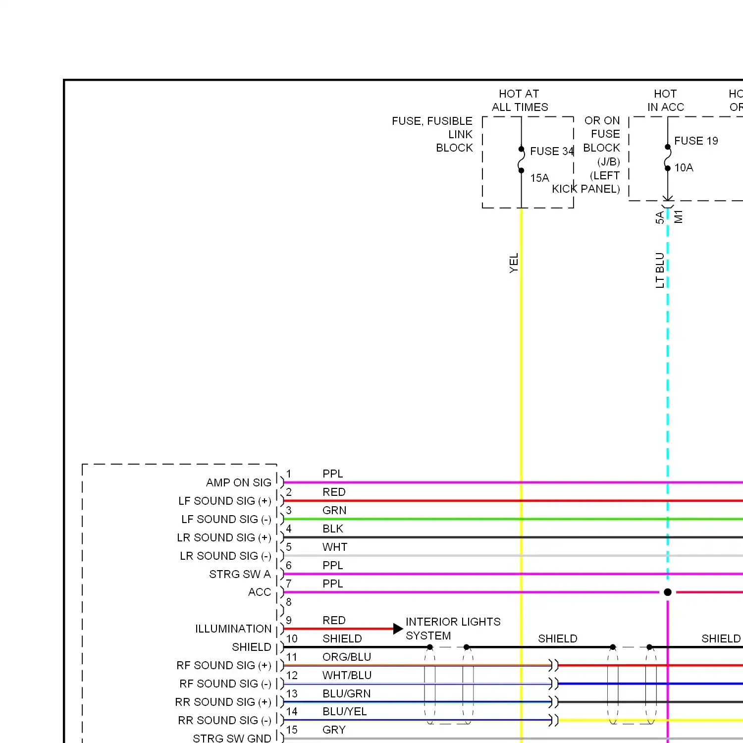Select 'RR SOUND SIG (+)' terminal label
The image size is (743, 743).
tap(223, 702)
